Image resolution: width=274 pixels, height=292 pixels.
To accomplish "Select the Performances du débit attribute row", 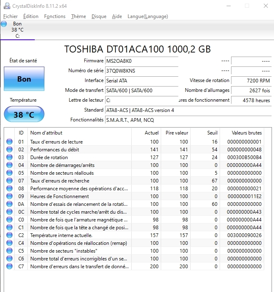I will click(x=80, y=150).
